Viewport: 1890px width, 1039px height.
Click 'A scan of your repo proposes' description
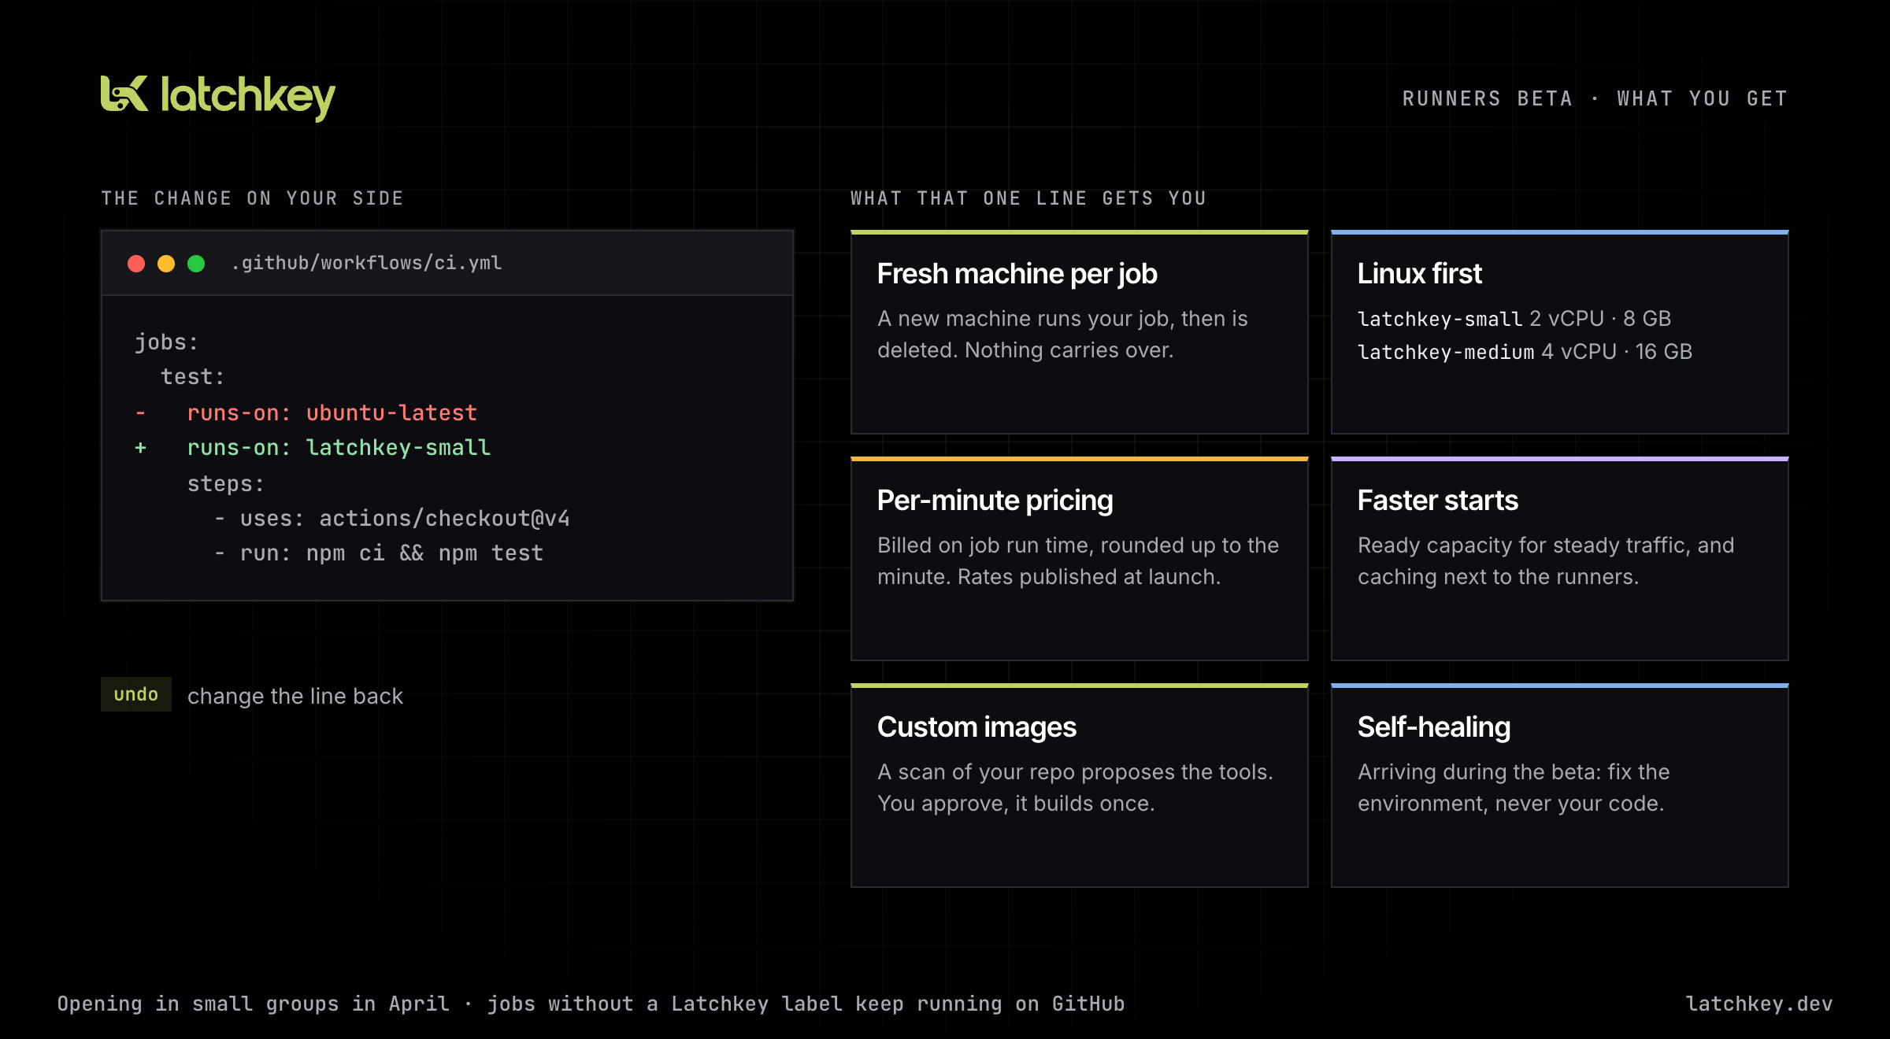1075,788
